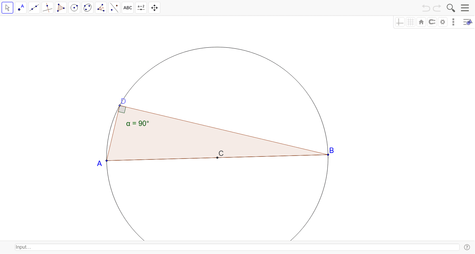The width and height of the screenshot is (475, 254).
Task: Select the Move Graphics View tool
Action: pos(154,8)
